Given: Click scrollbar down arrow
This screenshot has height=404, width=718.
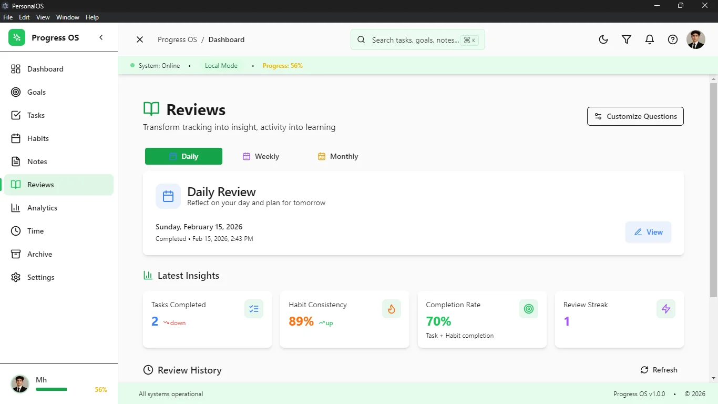Looking at the screenshot, I should coord(713,378).
